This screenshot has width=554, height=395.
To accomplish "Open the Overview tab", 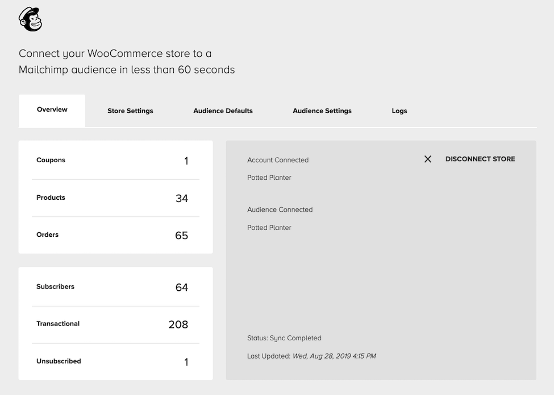I will (x=52, y=110).
